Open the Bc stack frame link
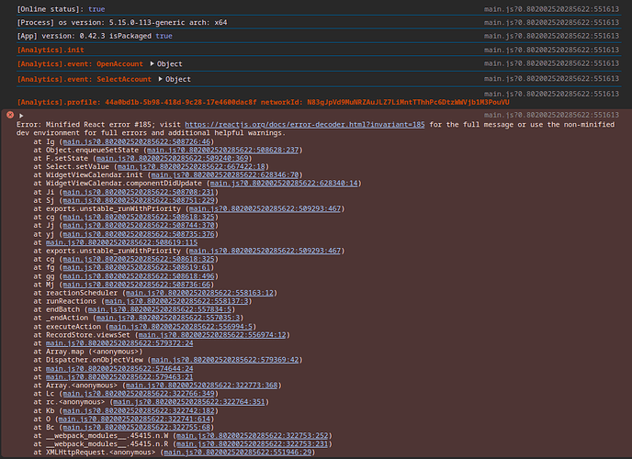This screenshot has width=632, height=459. click(x=137, y=427)
